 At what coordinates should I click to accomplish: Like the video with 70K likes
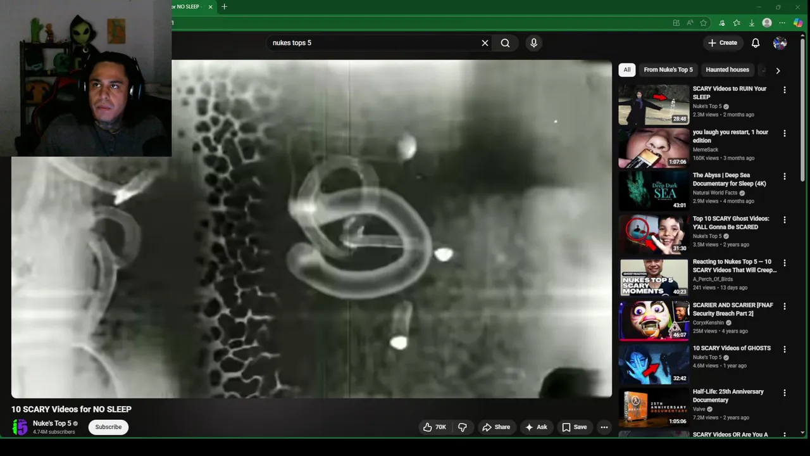coord(435,427)
